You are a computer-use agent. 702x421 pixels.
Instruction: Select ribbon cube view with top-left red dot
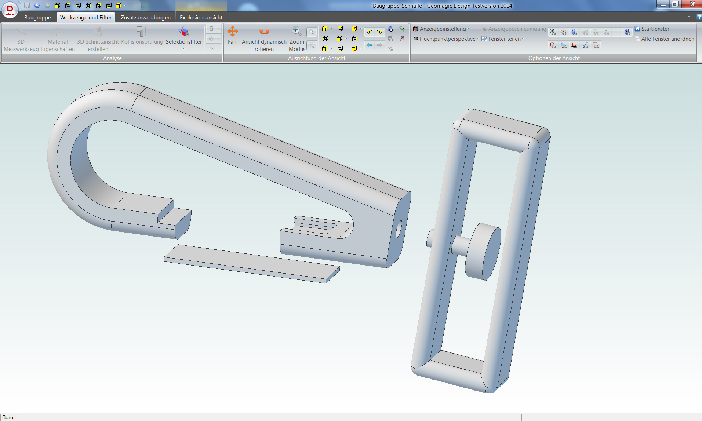point(325,29)
